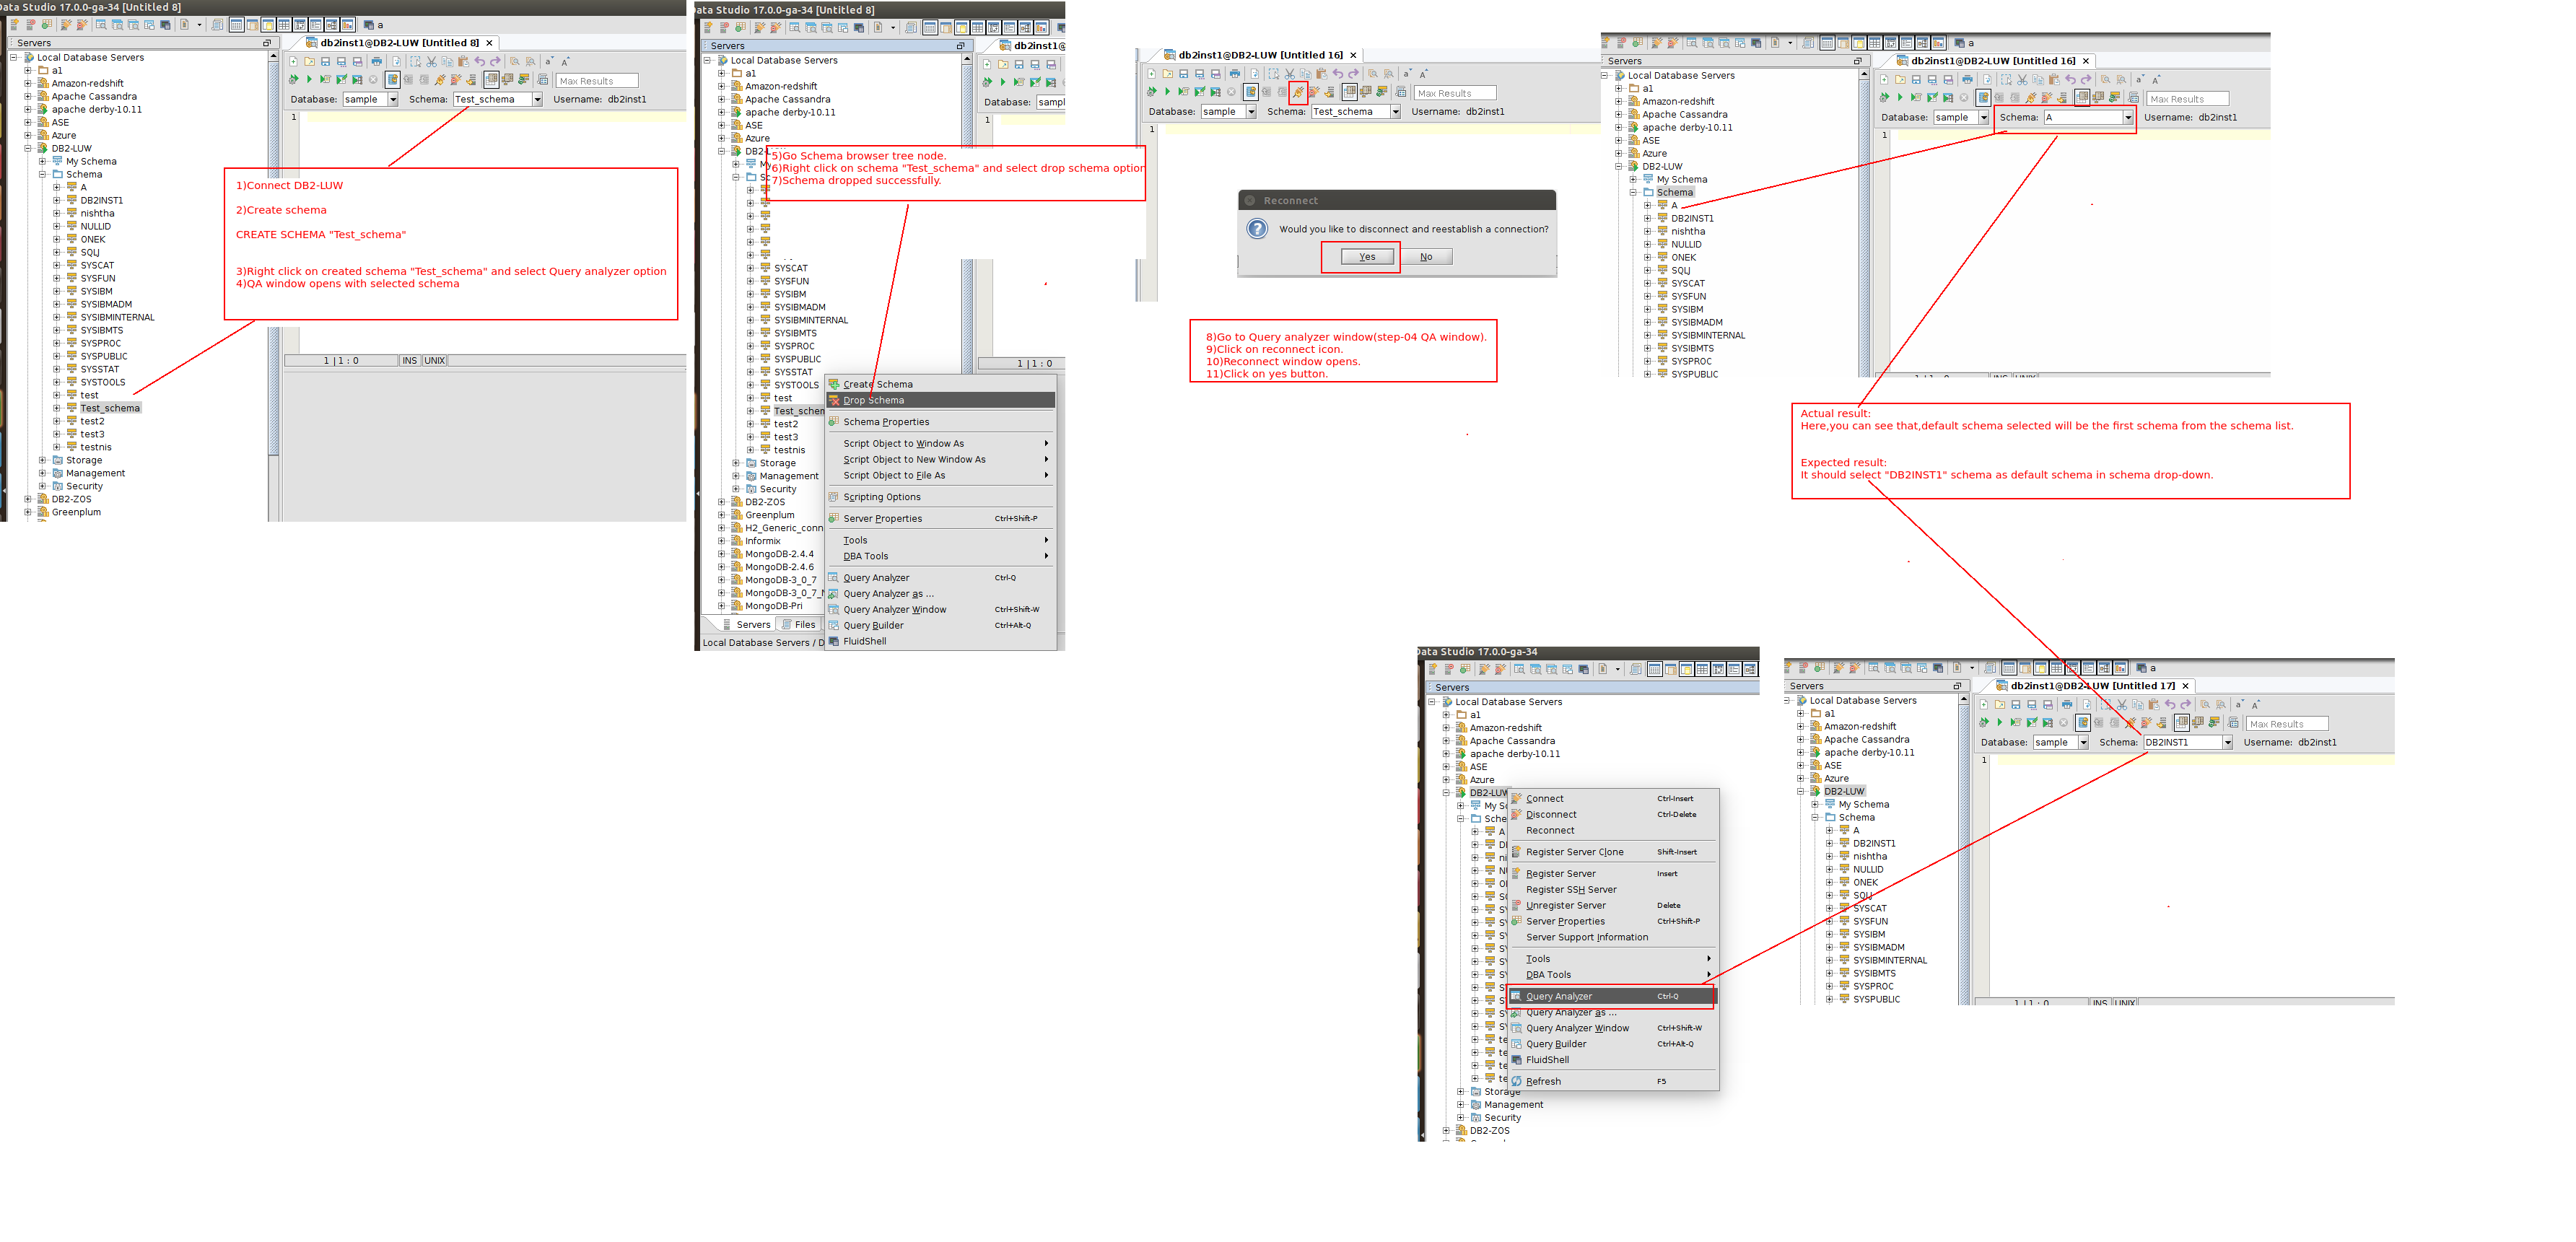The width and height of the screenshot is (2576, 1242).
Task: Open Database dropdown in Untitled 16 Reconnect window
Action: tap(1250, 112)
